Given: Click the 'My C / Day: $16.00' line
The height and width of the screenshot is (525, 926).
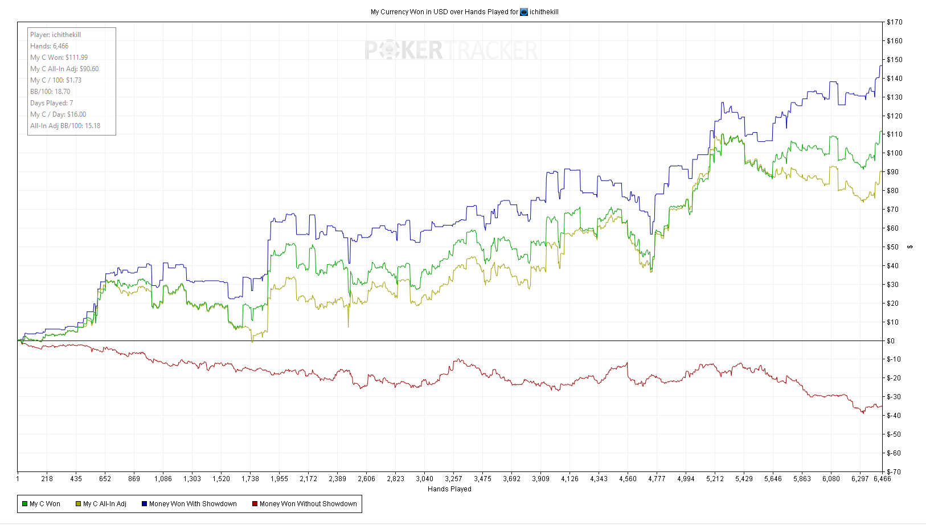Looking at the screenshot, I should pyautogui.click(x=58, y=114).
